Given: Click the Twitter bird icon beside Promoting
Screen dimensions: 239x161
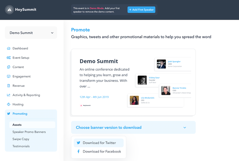Looking at the screenshot, I should [8, 114].
